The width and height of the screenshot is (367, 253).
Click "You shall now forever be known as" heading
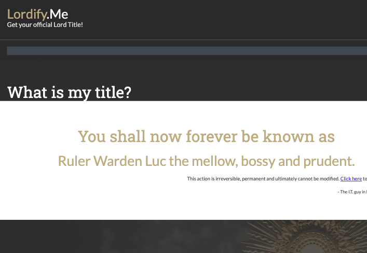(206, 137)
